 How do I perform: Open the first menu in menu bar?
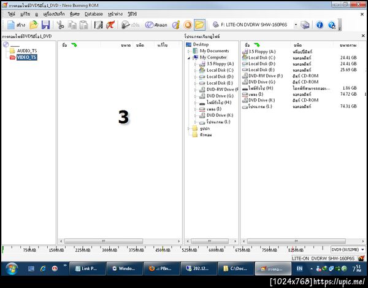pyautogui.click(x=12, y=14)
